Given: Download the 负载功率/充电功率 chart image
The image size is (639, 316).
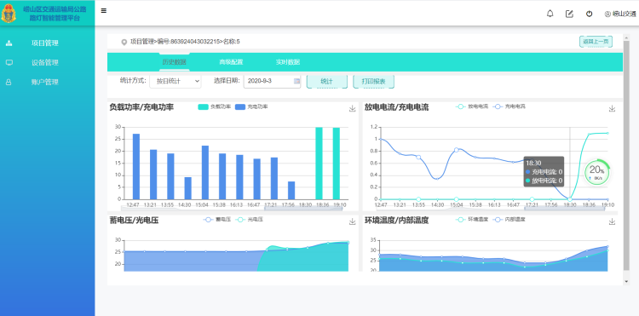Looking at the screenshot, I should [x=353, y=108].
